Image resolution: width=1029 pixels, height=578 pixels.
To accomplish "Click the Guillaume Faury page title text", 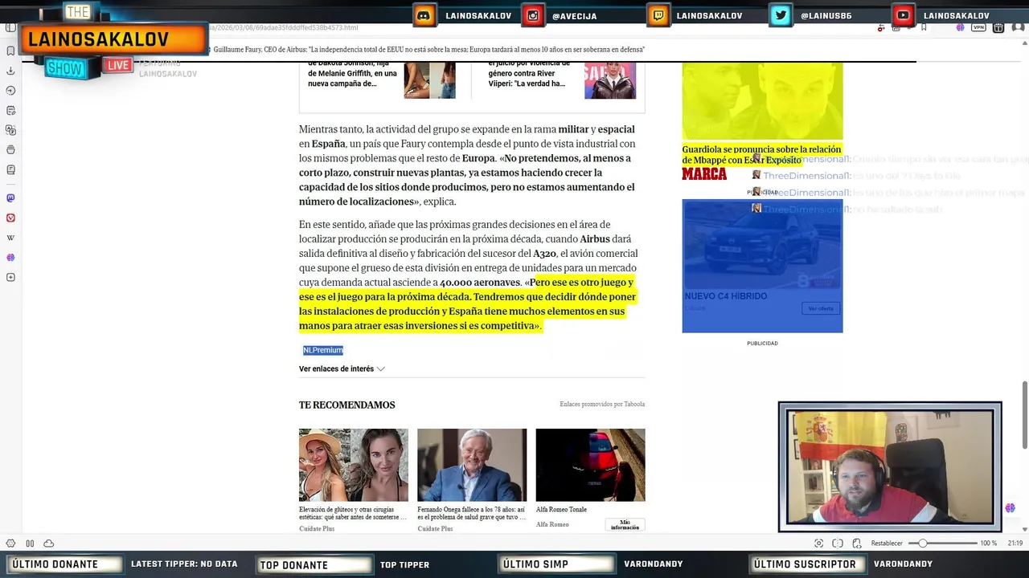I will pos(429,50).
